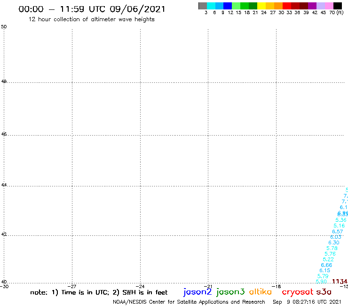Click the note 'Time is in UTC; SWH is in feet'

point(99,292)
